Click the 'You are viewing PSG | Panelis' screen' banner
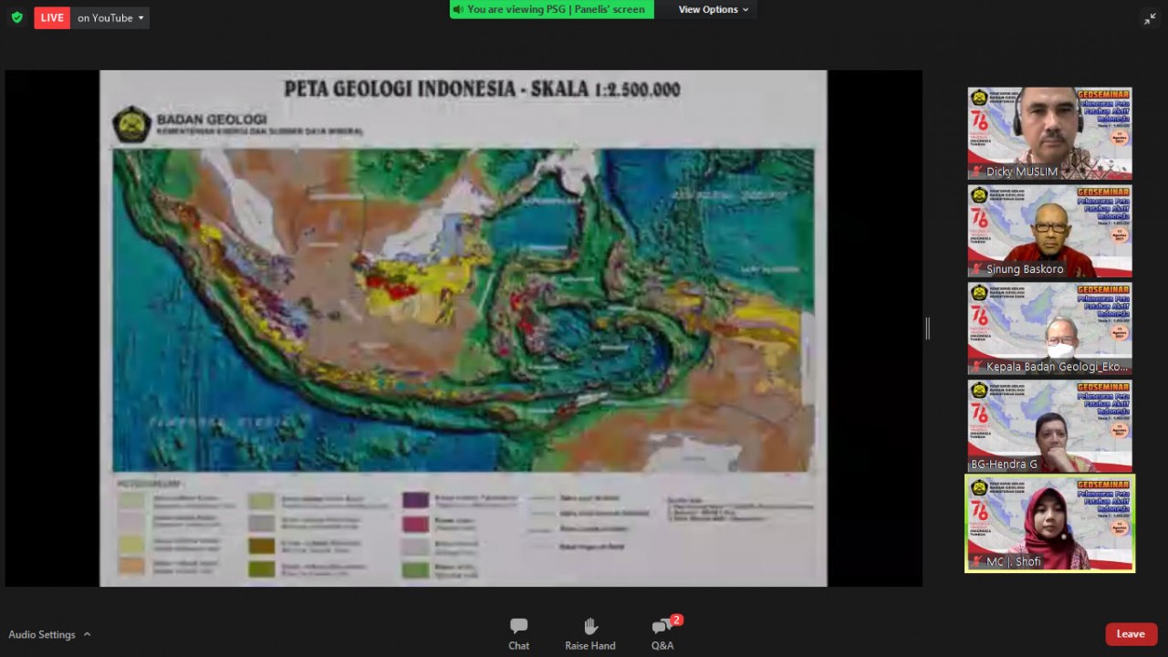This screenshot has width=1168, height=657. click(552, 9)
